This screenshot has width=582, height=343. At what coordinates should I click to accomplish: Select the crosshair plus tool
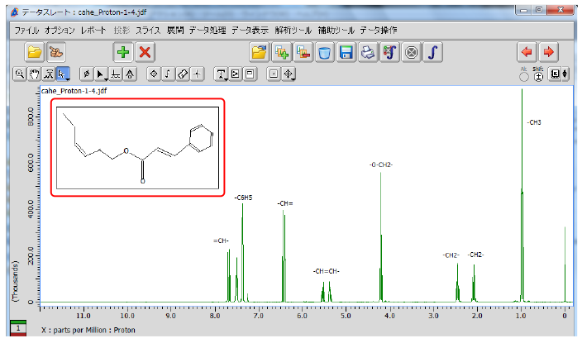tap(197, 74)
